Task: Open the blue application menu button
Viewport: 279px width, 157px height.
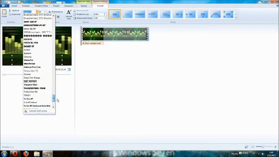Action: (4, 6)
